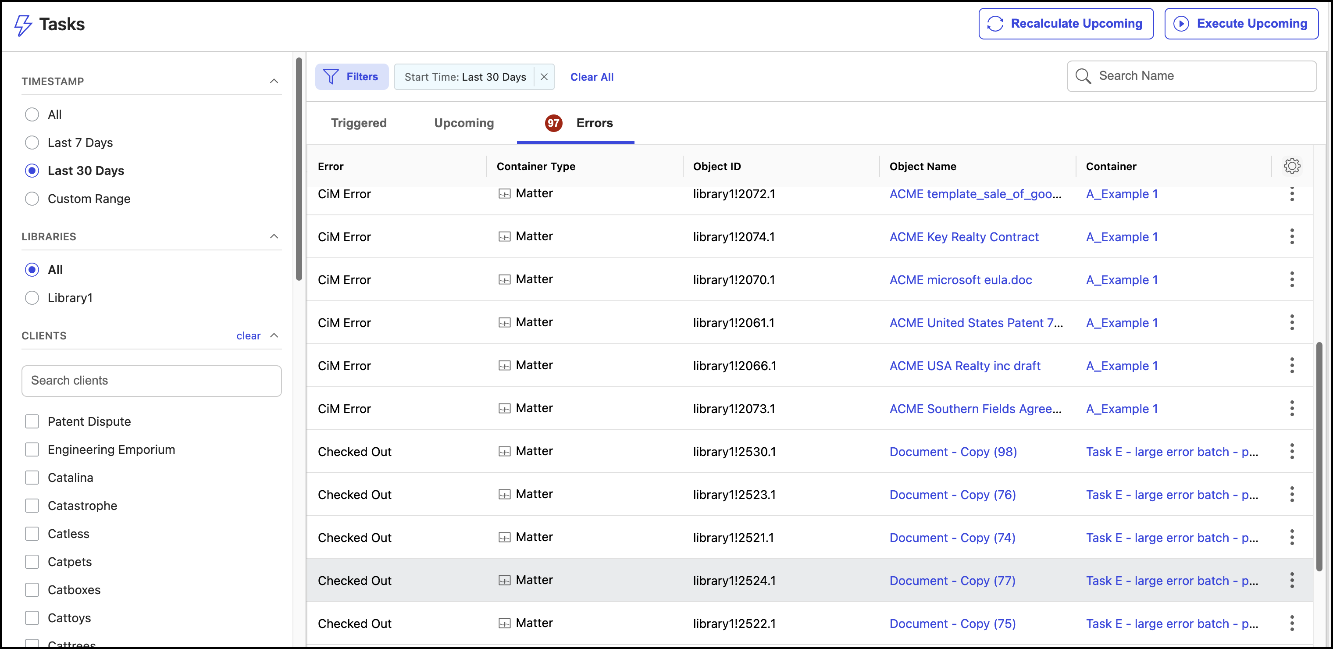Image resolution: width=1333 pixels, height=649 pixels.
Task: Collapse the Clients filter section
Action: [x=274, y=335]
